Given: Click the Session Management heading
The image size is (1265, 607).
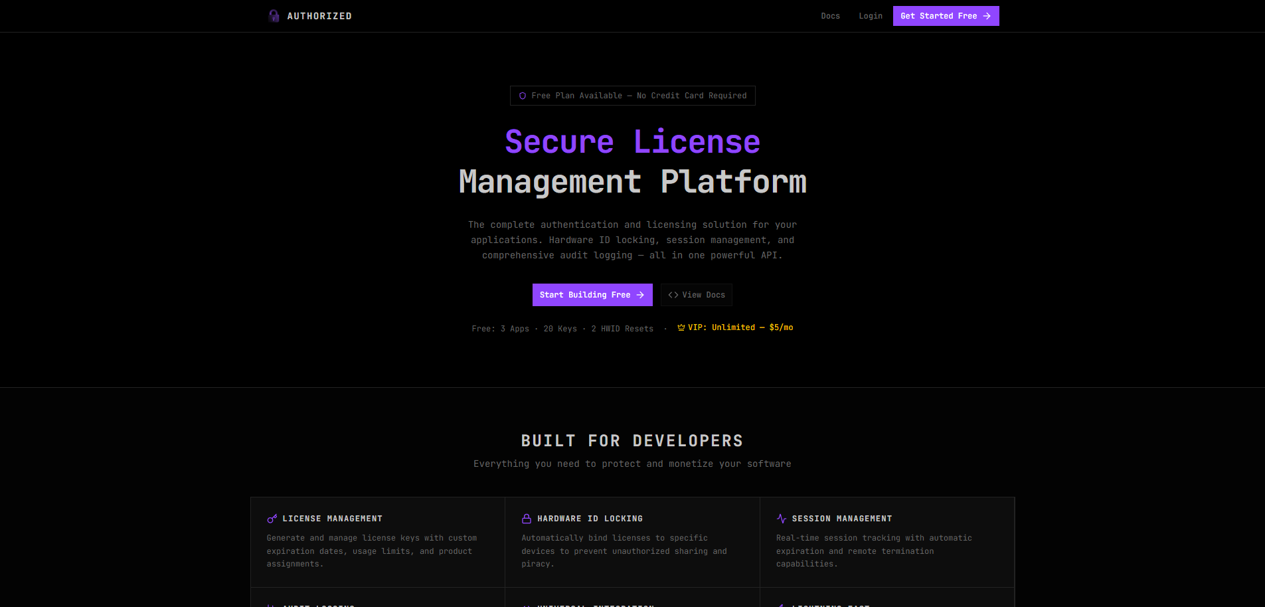Looking at the screenshot, I should 842,518.
